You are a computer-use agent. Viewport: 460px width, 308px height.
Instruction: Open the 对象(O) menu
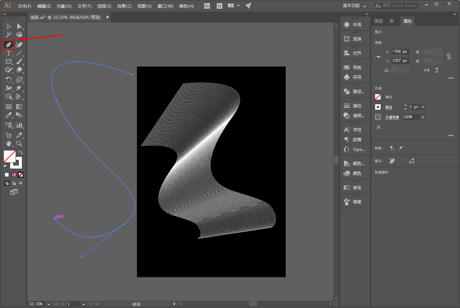pos(64,6)
